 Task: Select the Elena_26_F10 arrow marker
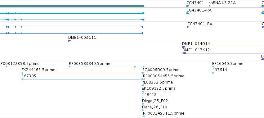143,110
